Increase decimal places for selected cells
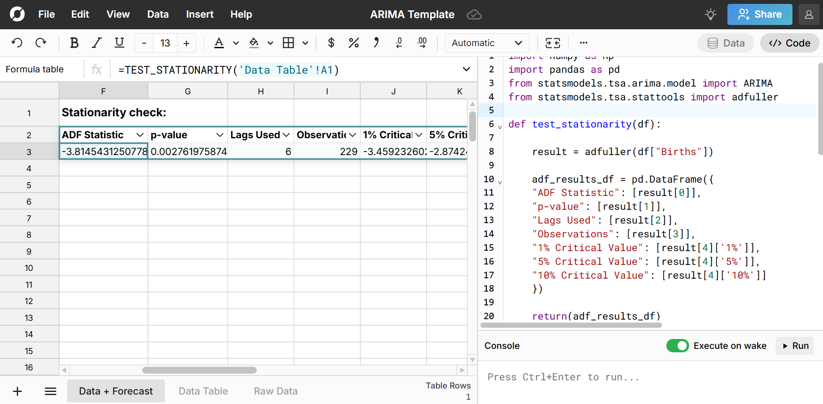823x404 pixels. [422, 43]
